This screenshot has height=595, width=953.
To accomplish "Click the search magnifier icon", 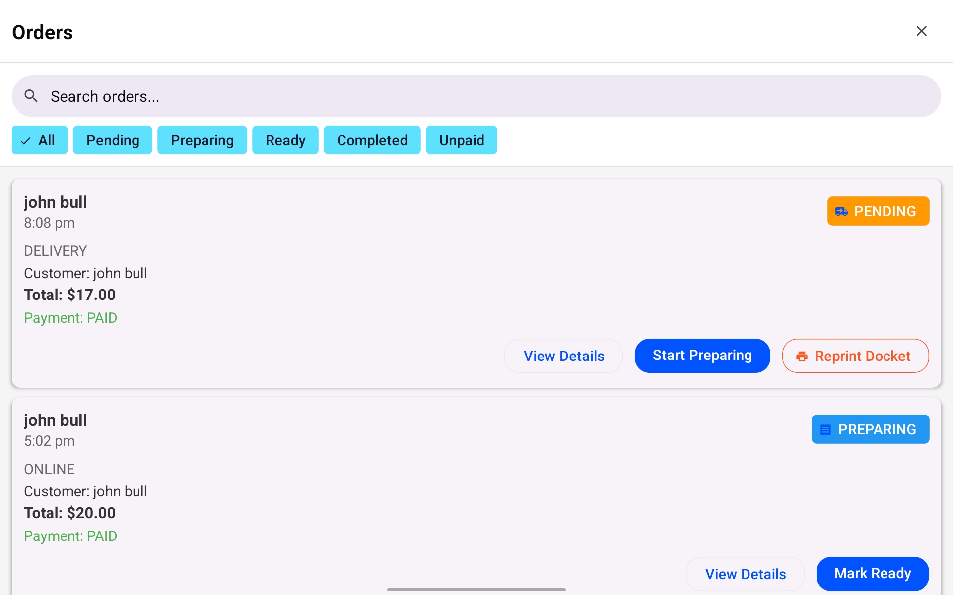I will point(31,96).
